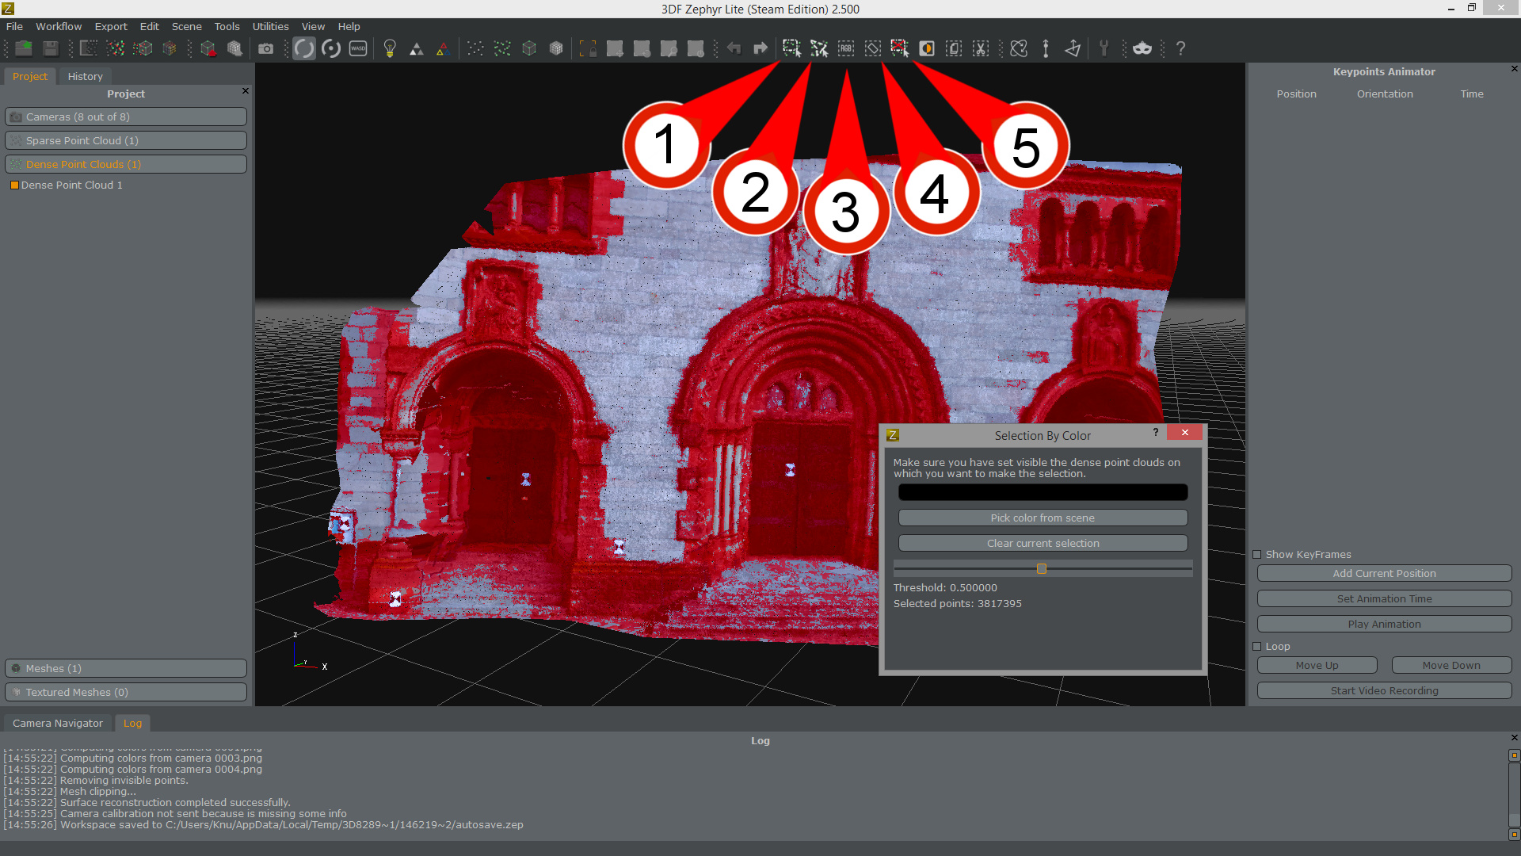
Task: Select the Dense Point Cloud 1 item
Action: tap(71, 185)
